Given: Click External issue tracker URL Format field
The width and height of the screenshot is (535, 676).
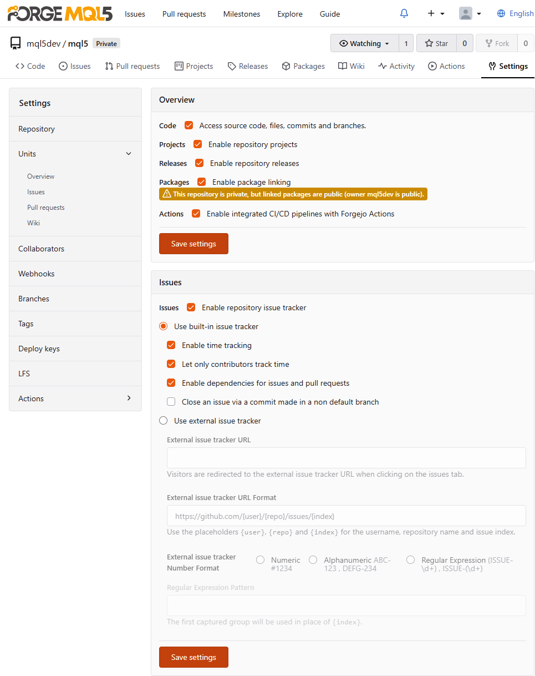Looking at the screenshot, I should click(x=347, y=516).
